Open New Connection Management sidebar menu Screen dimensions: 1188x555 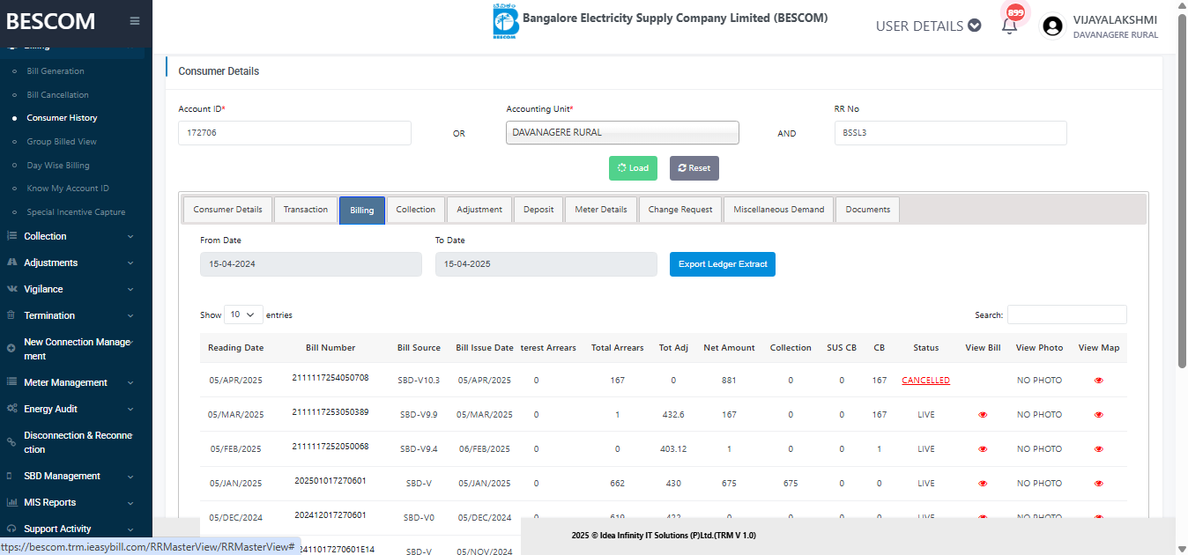click(71, 349)
